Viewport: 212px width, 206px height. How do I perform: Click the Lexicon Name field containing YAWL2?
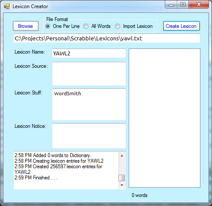pyautogui.click(x=89, y=53)
